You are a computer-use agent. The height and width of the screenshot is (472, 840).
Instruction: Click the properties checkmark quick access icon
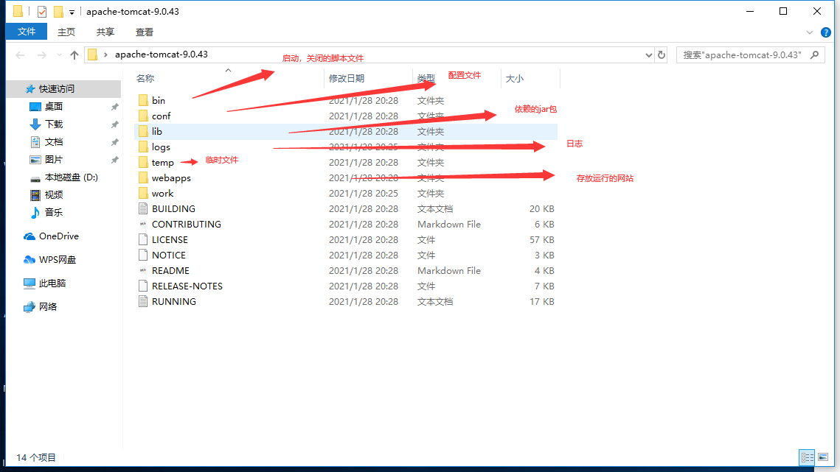click(42, 11)
